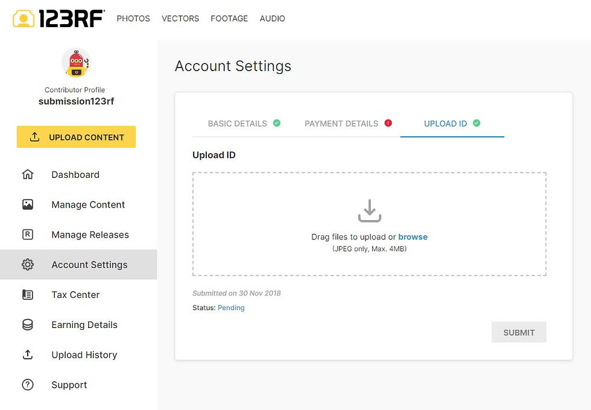
Task: Open the Footage menu item
Action: [x=229, y=19]
